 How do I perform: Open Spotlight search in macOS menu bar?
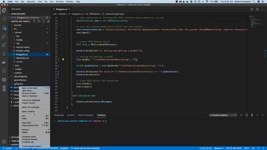(254, 2)
